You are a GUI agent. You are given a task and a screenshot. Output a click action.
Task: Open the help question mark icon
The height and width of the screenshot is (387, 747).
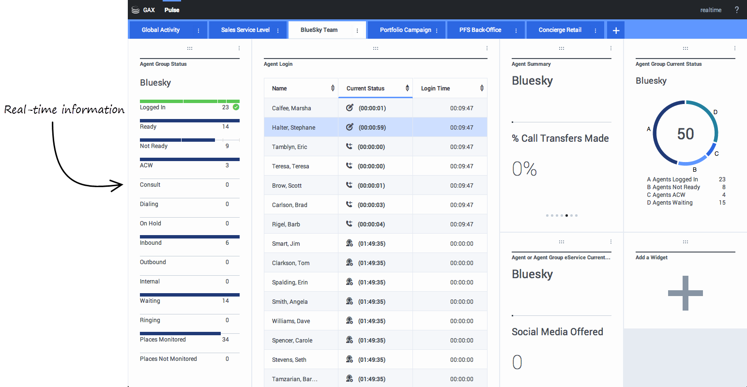[x=736, y=10]
